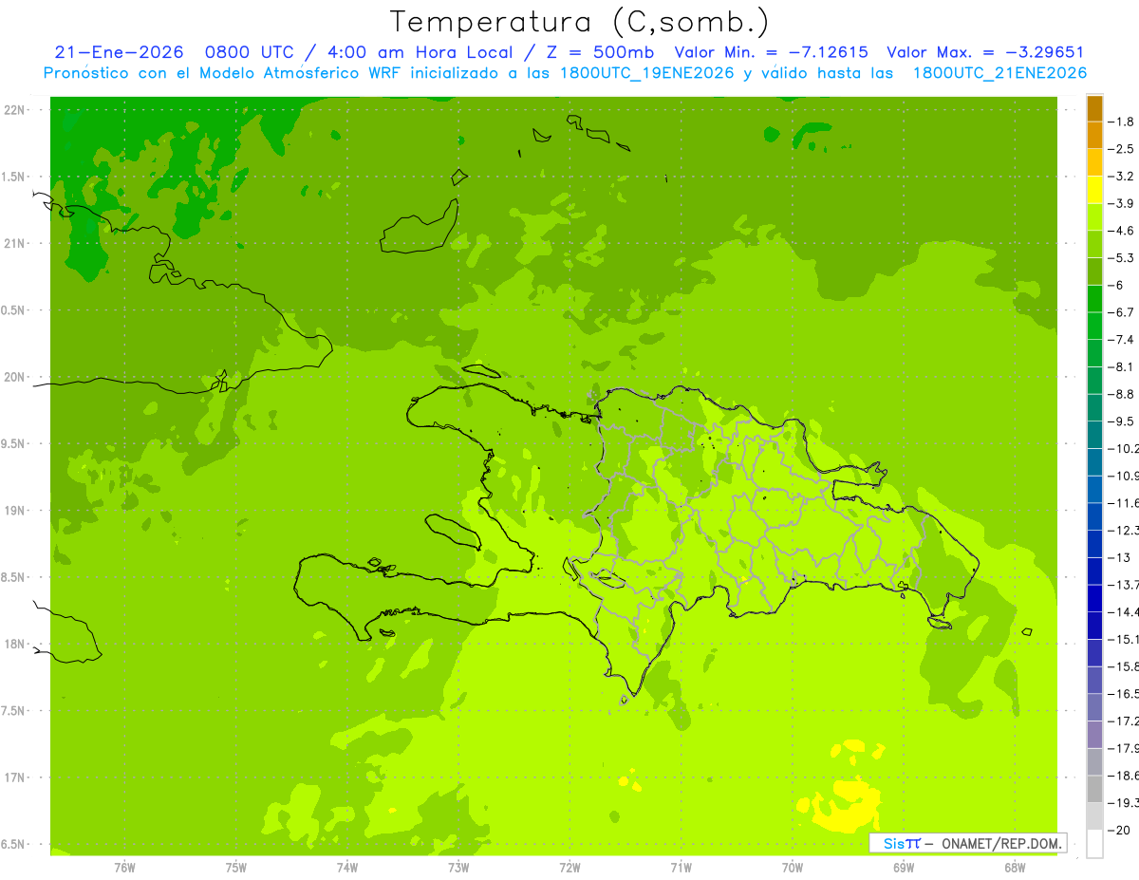
Task: Click the "75W" longitude axis label
Action: [x=236, y=867]
